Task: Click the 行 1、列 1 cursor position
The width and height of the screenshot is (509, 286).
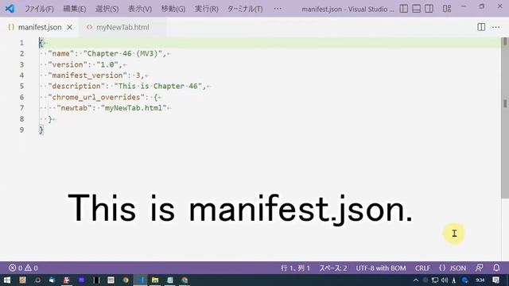Action: [295, 269]
